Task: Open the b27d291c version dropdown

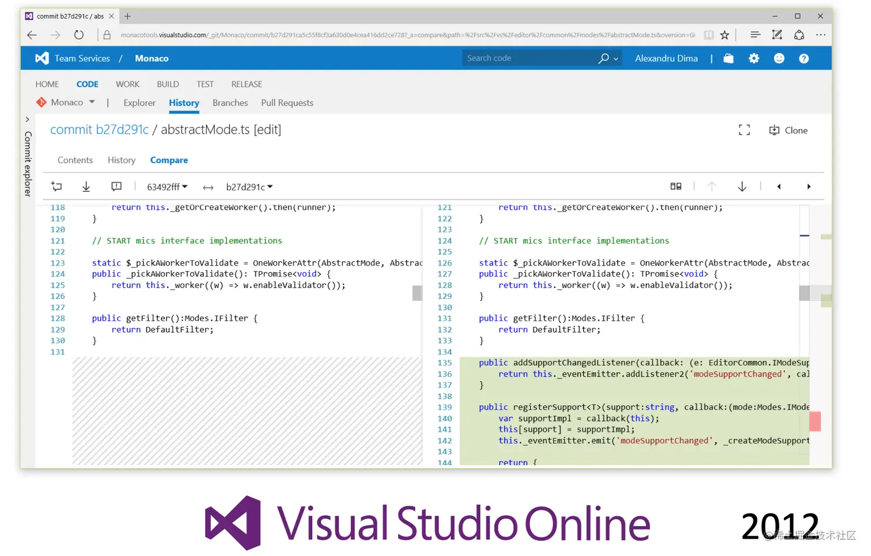Action: (x=249, y=187)
